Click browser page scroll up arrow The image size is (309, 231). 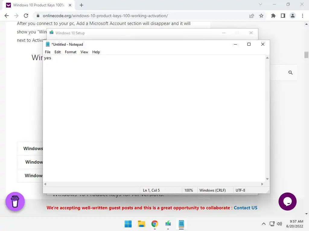(x=306, y=24)
